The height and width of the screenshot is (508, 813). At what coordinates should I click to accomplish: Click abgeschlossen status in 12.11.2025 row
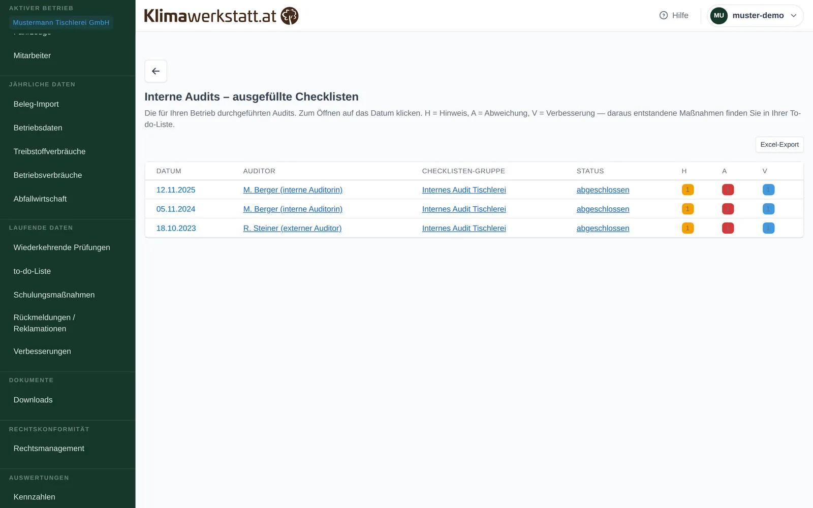click(x=603, y=189)
